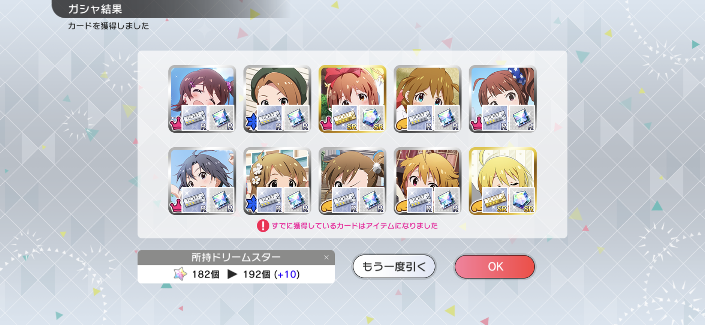The image size is (705, 325).
Task: Open the green beret girl card
Action: click(x=277, y=99)
